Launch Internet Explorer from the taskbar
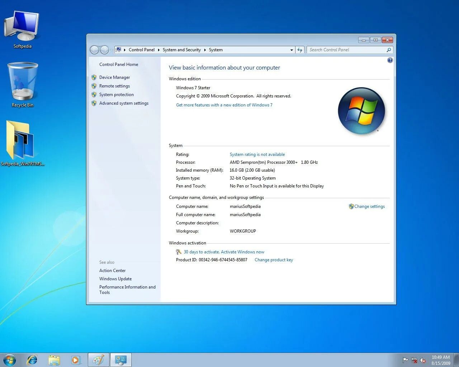This screenshot has height=367, width=459. tap(32, 360)
